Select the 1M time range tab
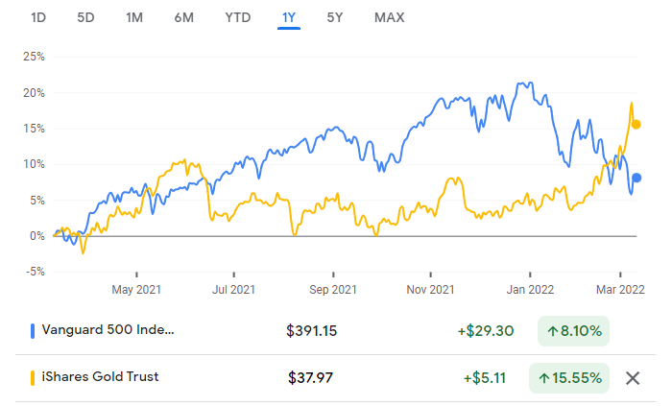672x406 pixels. point(135,17)
